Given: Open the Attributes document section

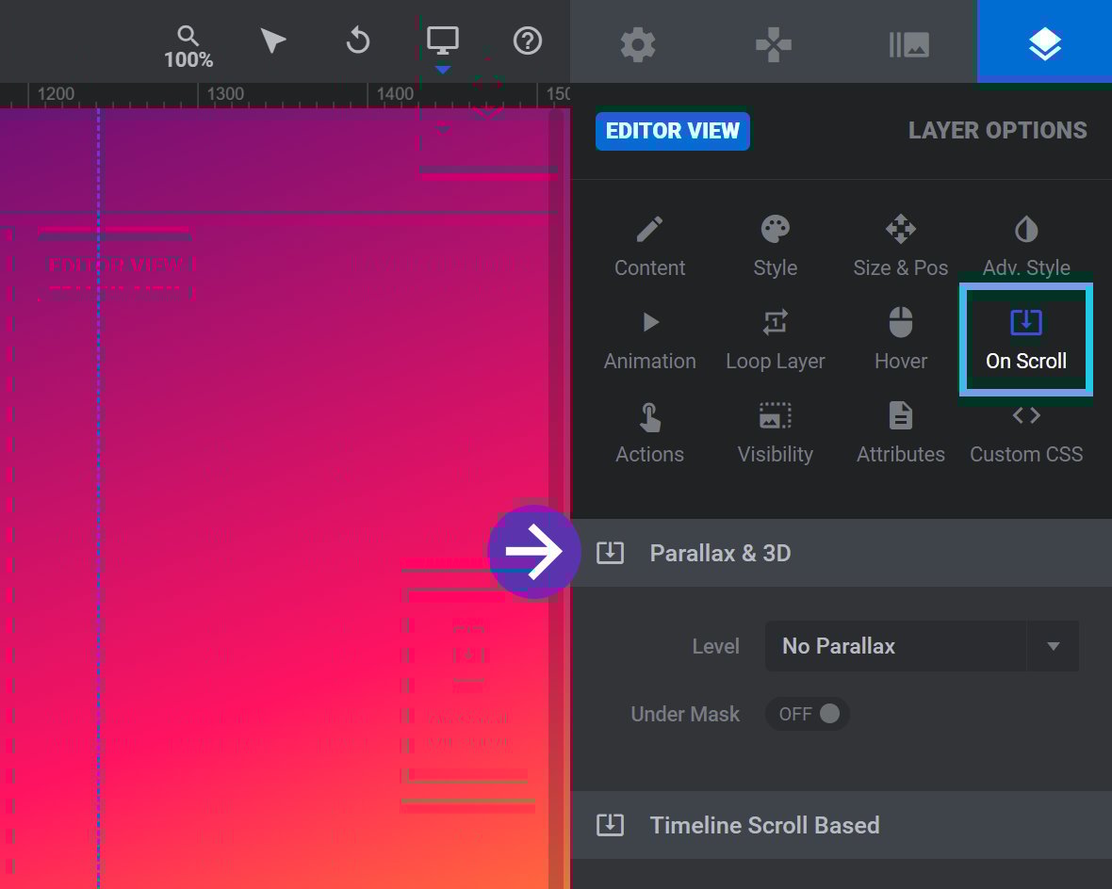Looking at the screenshot, I should [901, 433].
